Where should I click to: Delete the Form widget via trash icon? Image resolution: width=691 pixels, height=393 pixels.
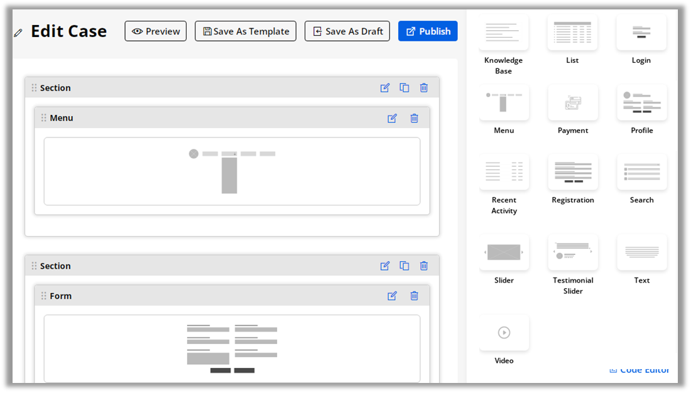414,296
